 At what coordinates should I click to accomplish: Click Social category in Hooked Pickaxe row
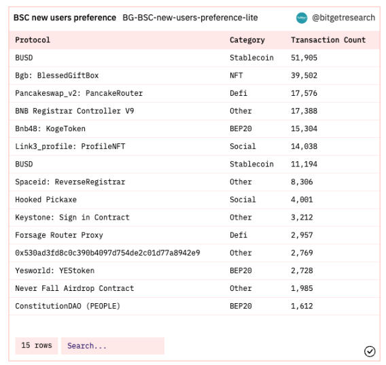tap(243, 200)
